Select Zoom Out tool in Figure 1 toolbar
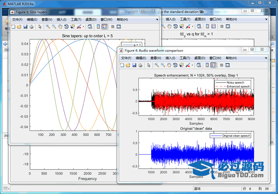This screenshot has height=194, width=278. (x=54, y=27)
